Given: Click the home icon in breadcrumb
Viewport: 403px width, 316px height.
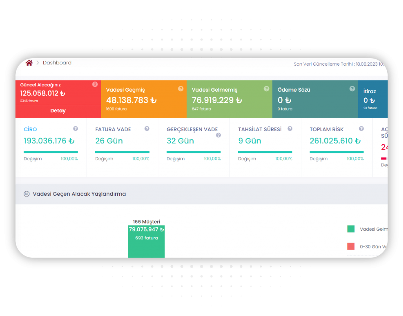Looking at the screenshot, I should click(x=29, y=63).
